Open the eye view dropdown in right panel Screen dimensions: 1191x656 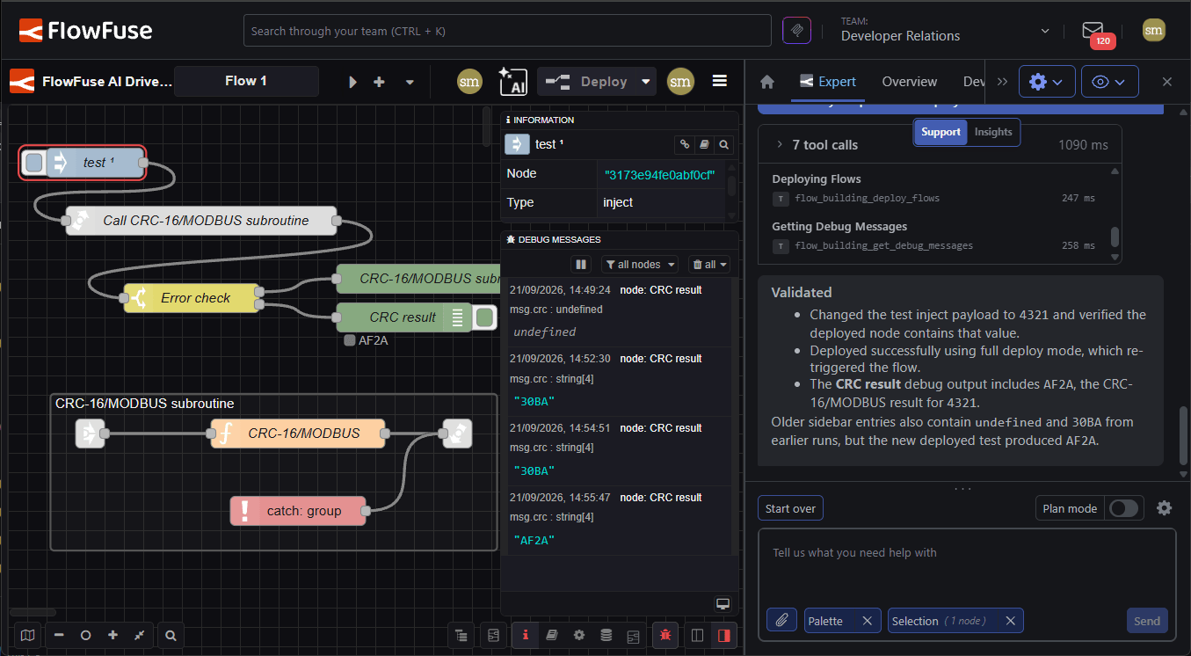(1109, 82)
